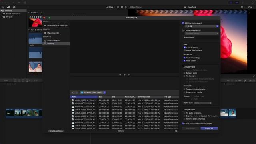Image resolution: width=256 pixels, height=144 pixels.
Task: Select Desktop in import favorites
Action: [56, 44]
